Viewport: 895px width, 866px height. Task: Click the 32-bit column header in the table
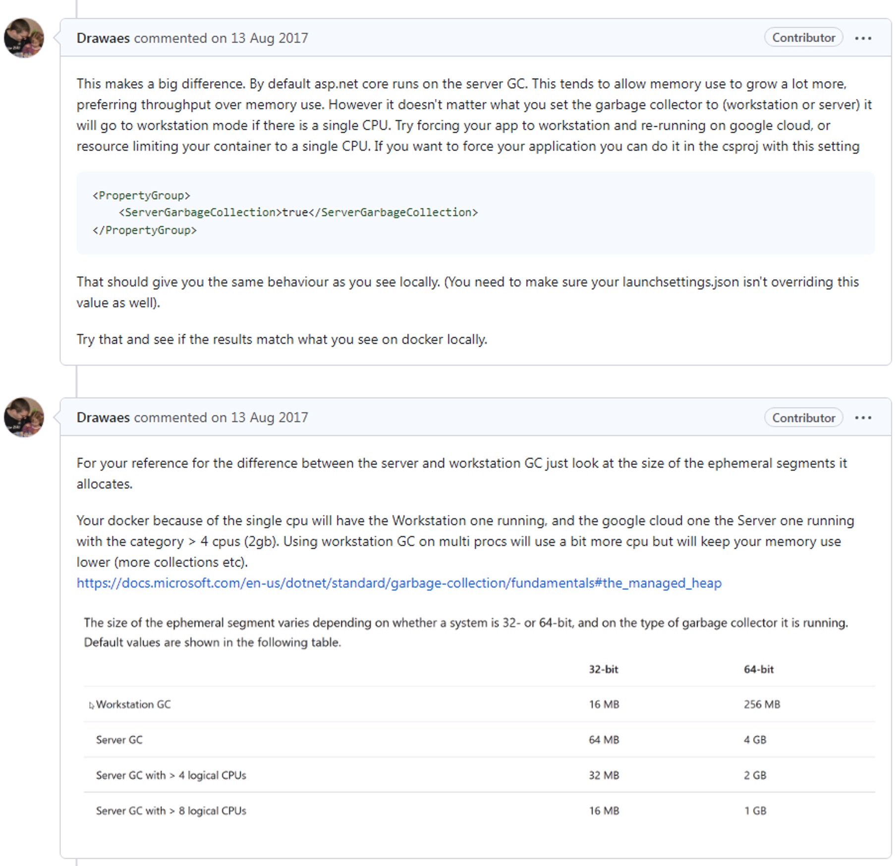click(603, 669)
